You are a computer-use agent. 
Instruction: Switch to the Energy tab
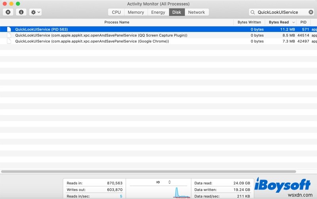158,12
